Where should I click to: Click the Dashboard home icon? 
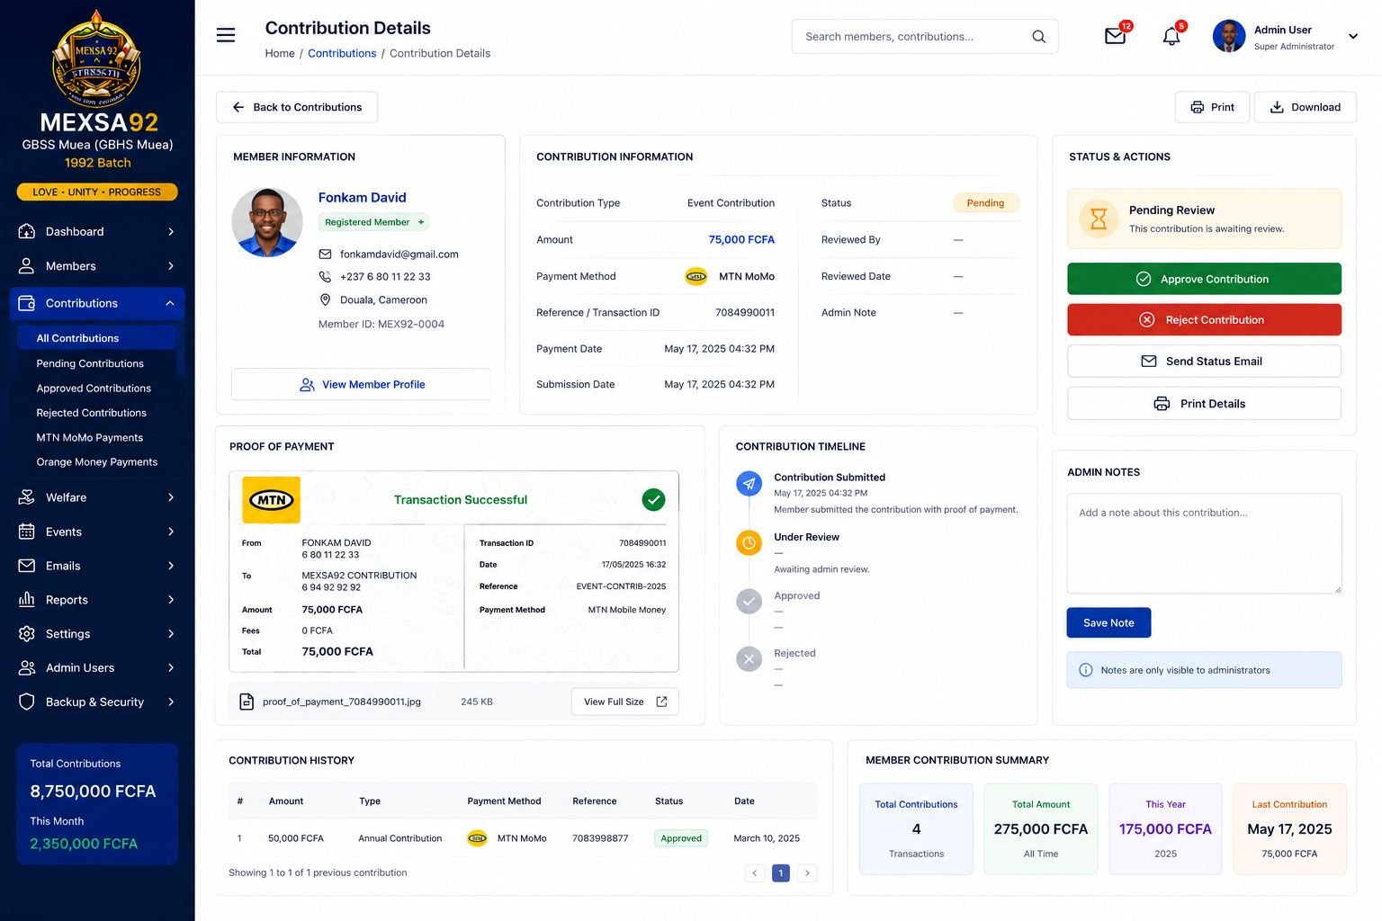[27, 231]
